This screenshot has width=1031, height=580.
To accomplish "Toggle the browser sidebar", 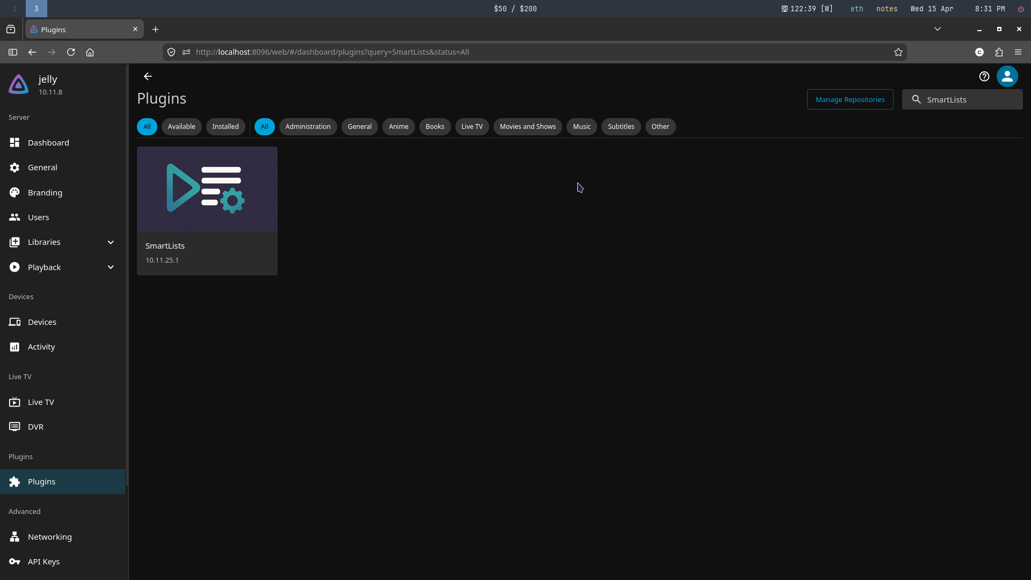I will point(13,52).
